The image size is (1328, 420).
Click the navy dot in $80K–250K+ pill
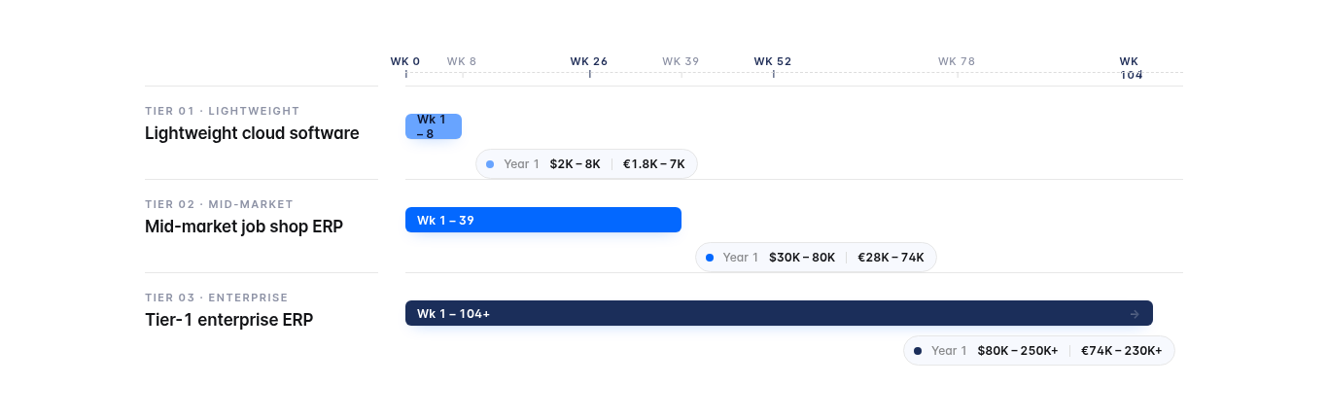918,351
